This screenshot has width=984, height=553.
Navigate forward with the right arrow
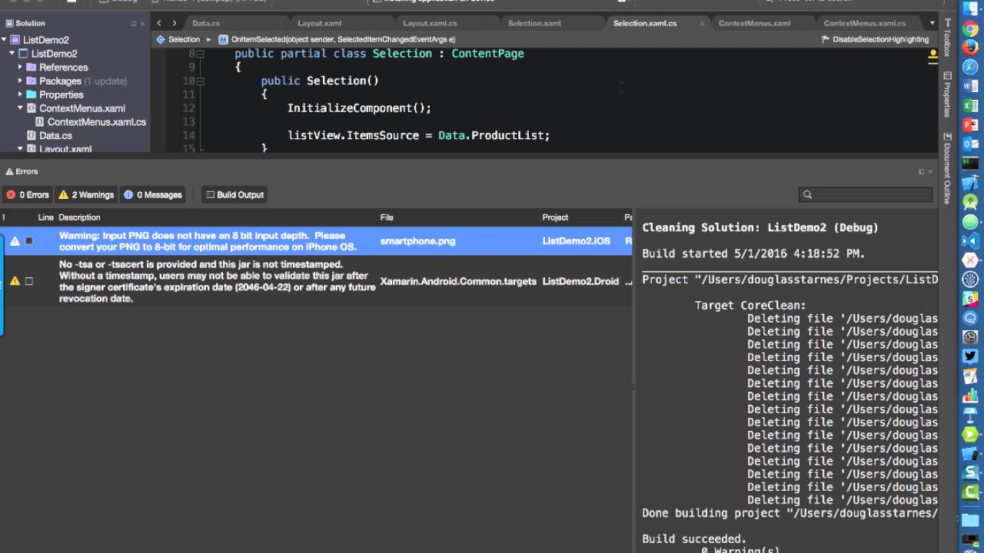point(175,23)
